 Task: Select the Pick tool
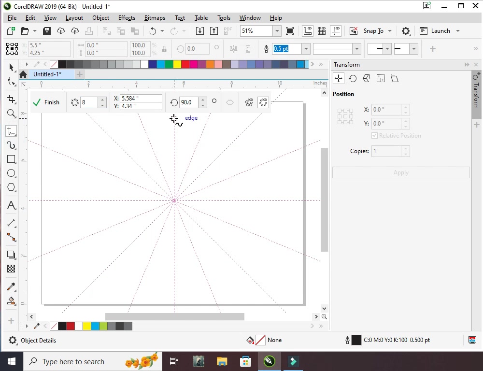point(12,67)
